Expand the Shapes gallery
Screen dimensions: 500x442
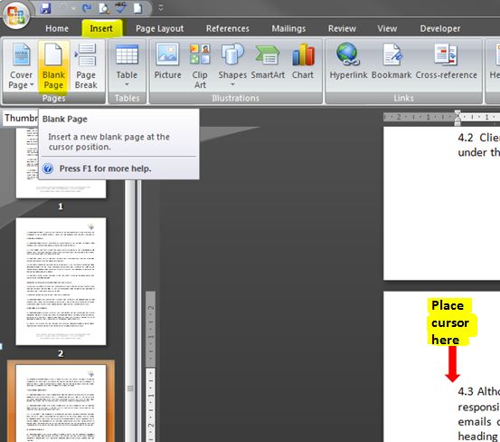(232, 66)
